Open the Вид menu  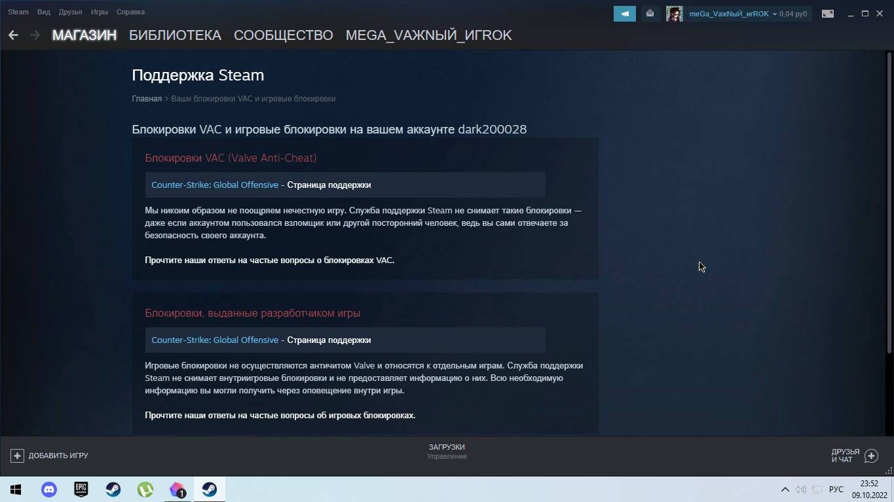tap(43, 12)
